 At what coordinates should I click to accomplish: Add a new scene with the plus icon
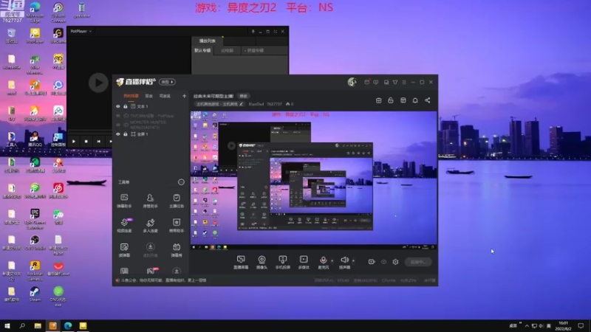pos(184,96)
